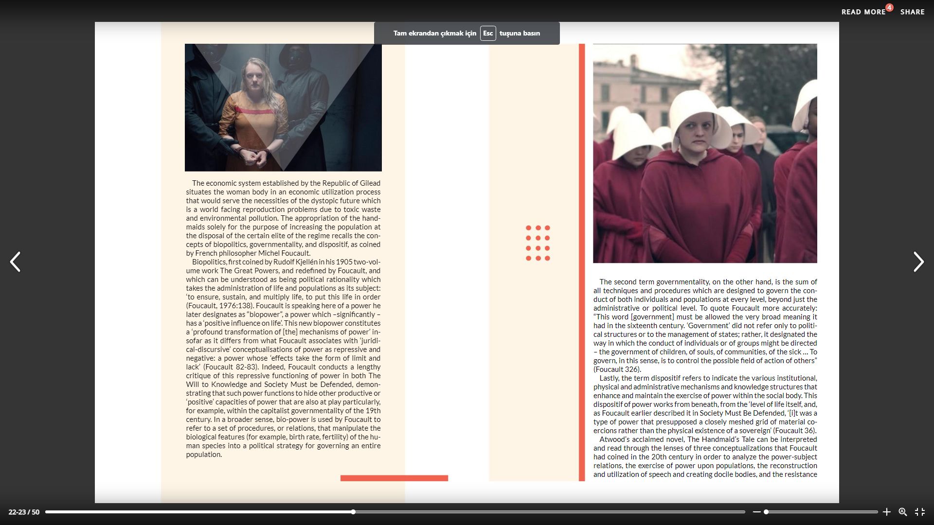Go to the previous page spread
The height and width of the screenshot is (525, 934).
click(x=16, y=262)
